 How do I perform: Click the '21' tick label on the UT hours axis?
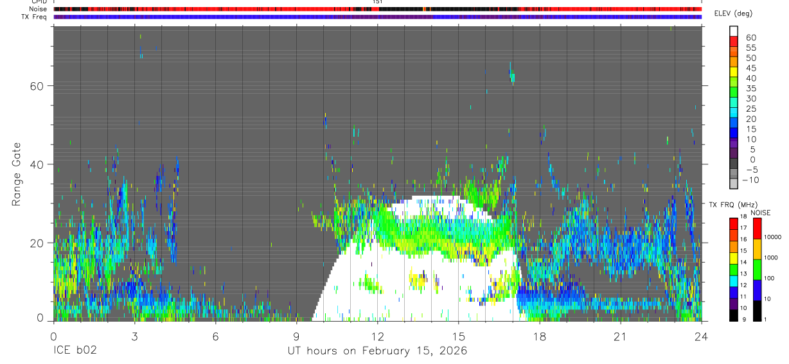621,336
